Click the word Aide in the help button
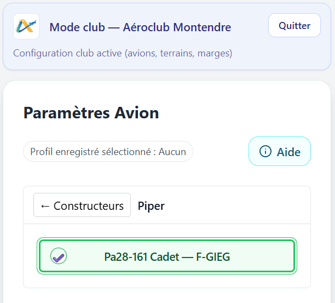The width and height of the screenshot is (335, 303). [288, 152]
